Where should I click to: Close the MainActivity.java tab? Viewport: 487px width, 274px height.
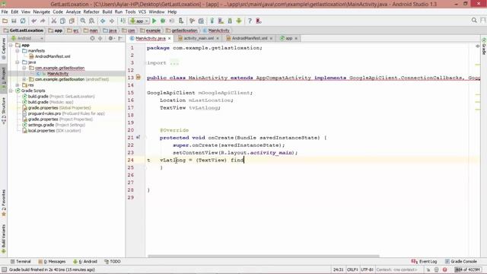169,39
